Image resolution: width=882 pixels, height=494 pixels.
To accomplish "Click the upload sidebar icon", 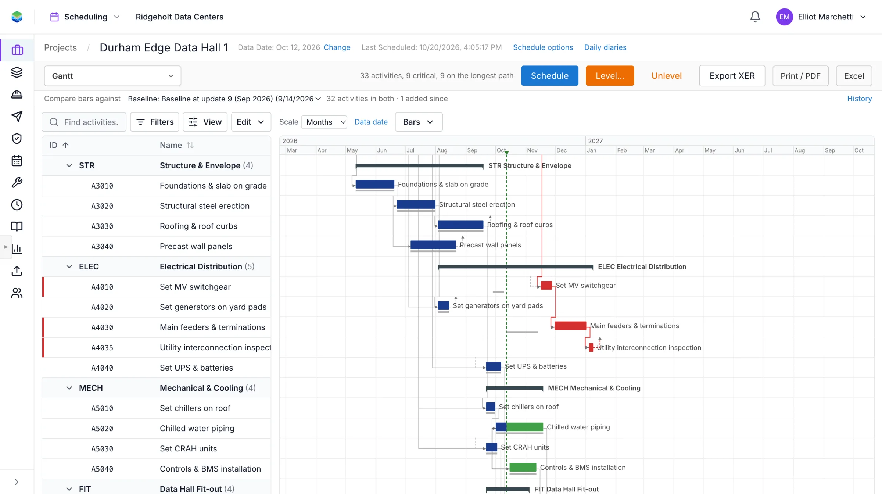I will [x=17, y=271].
